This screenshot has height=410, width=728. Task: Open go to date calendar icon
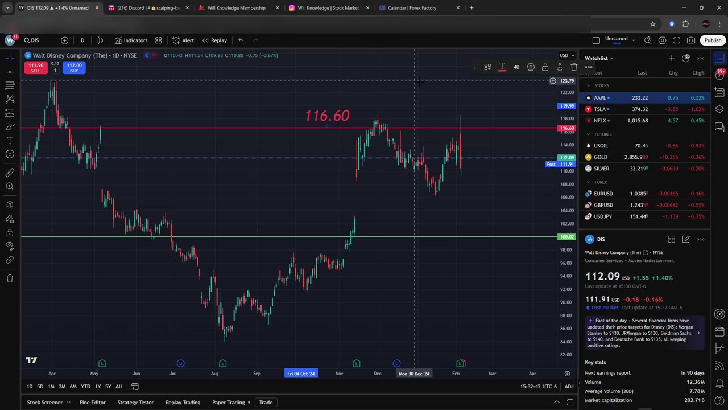click(x=135, y=387)
